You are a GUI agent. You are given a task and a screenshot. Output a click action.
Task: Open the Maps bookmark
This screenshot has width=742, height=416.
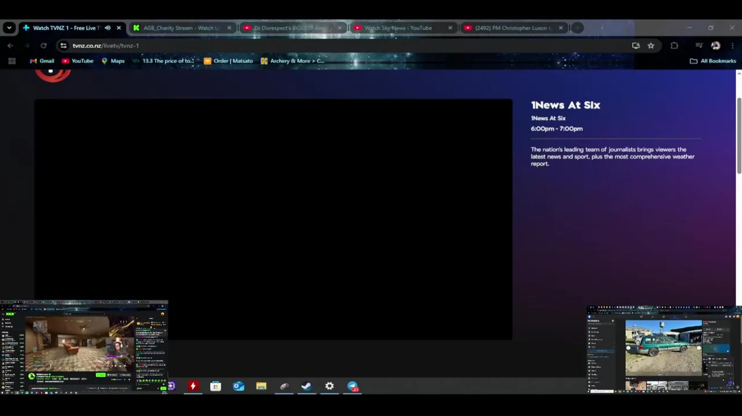[113, 61]
